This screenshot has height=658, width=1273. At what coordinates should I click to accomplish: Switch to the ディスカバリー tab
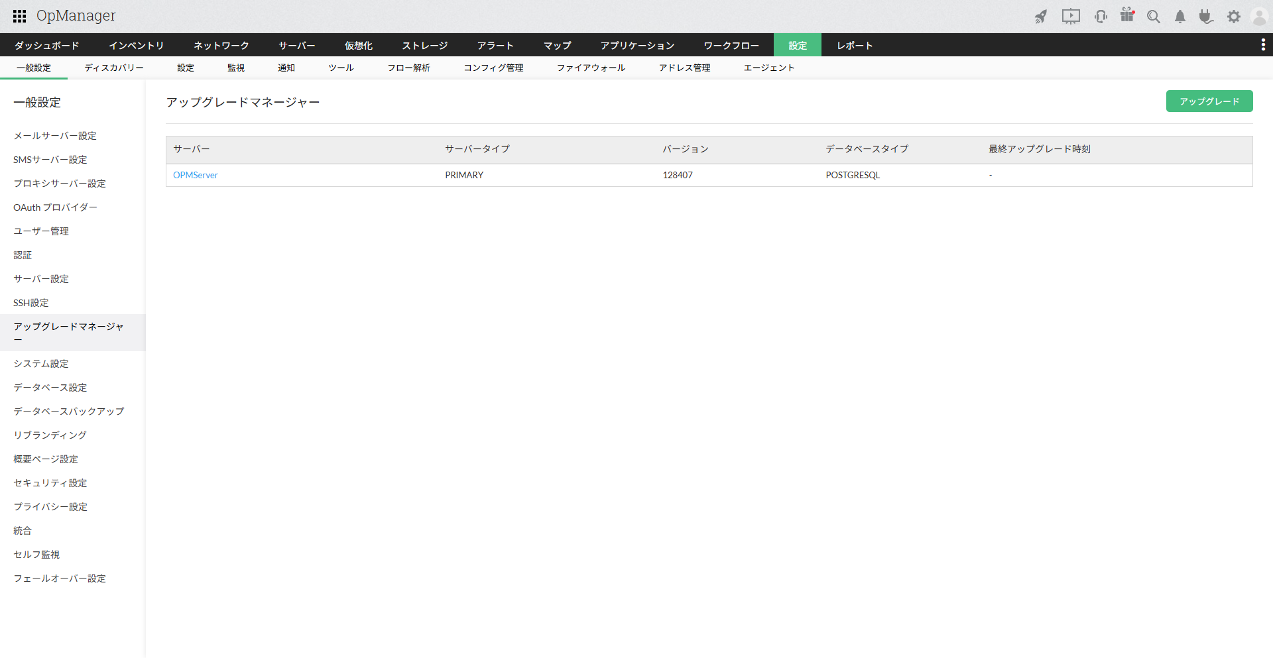tap(114, 68)
